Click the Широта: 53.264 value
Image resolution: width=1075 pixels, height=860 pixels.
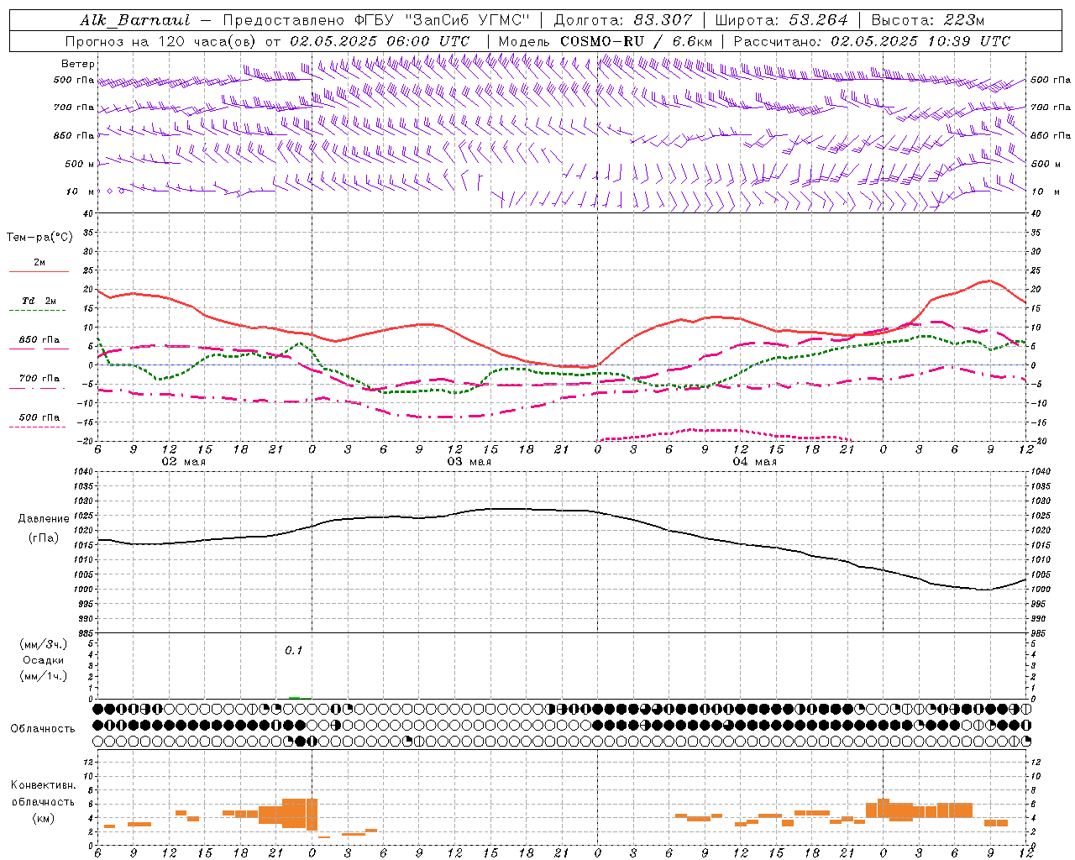coord(781,20)
